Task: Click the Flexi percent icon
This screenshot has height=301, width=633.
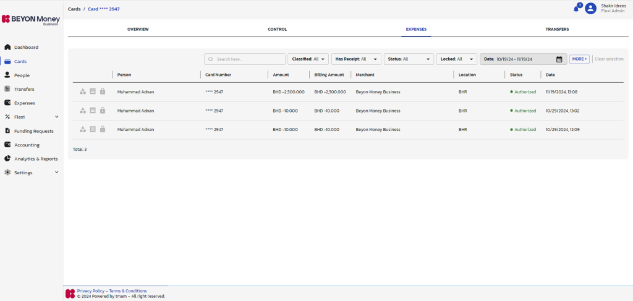Action: coord(7,117)
